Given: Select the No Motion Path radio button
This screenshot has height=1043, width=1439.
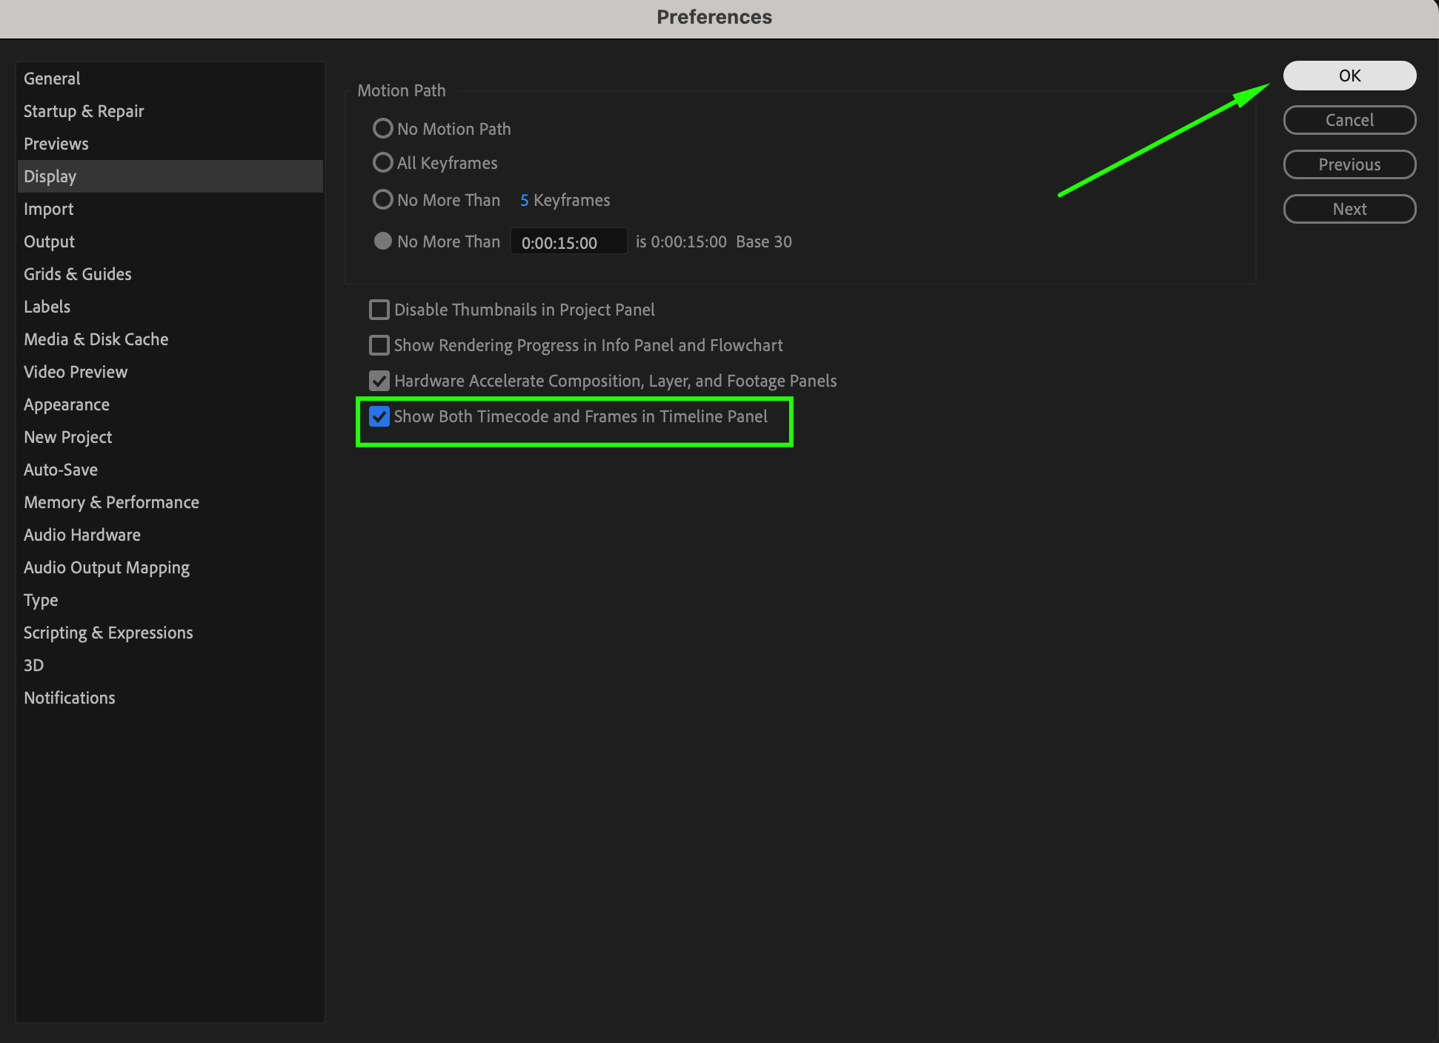Looking at the screenshot, I should (x=382, y=129).
